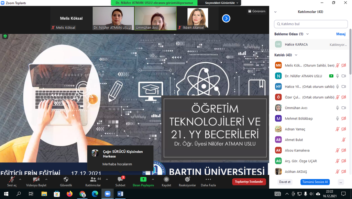
Task: Open Daha Fazla more options
Action: click(x=208, y=179)
